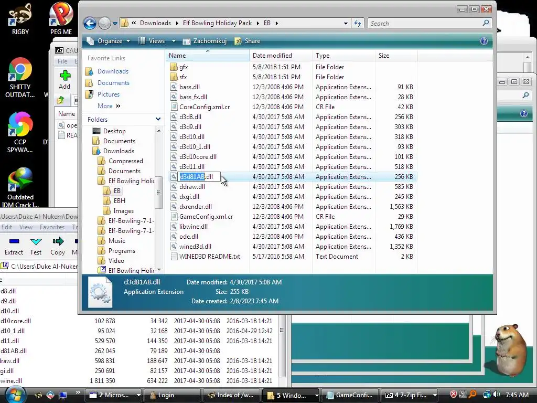Open the Organize menu

coord(109,41)
